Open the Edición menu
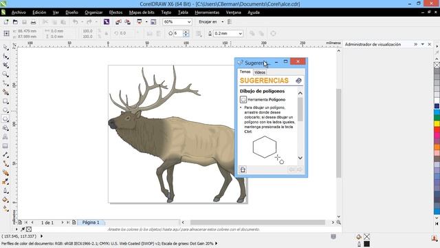The height and width of the screenshot is (248, 440). 39,12
